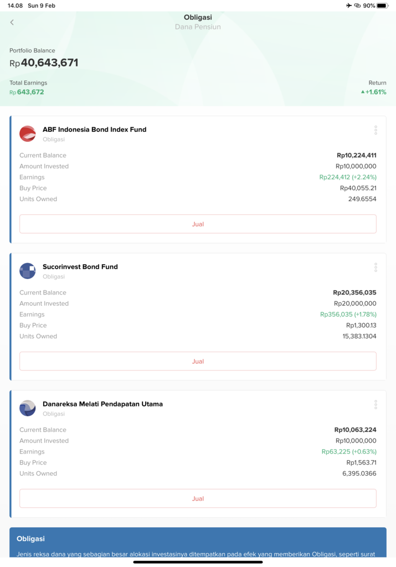Image resolution: width=396 pixels, height=567 pixels.
Task: Tap Portfolio Balance label
Action: pyautogui.click(x=32, y=50)
